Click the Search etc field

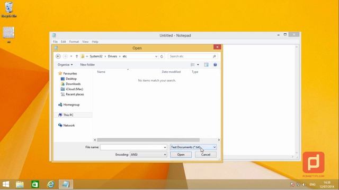(x=193, y=56)
